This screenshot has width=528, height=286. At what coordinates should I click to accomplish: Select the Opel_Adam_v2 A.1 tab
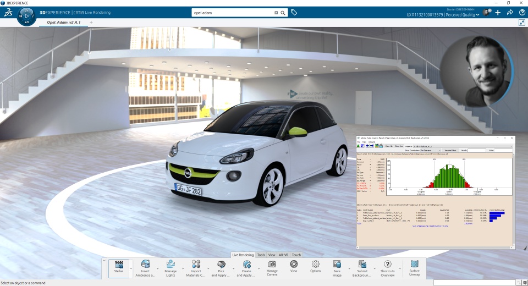(64, 22)
